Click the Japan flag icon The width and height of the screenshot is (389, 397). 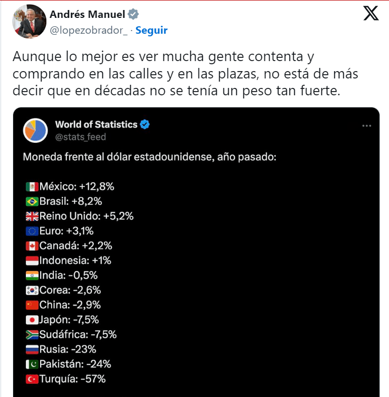coord(32,320)
